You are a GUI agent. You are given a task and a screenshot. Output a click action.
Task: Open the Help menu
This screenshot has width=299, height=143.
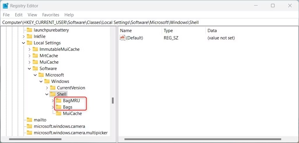click(x=69, y=15)
